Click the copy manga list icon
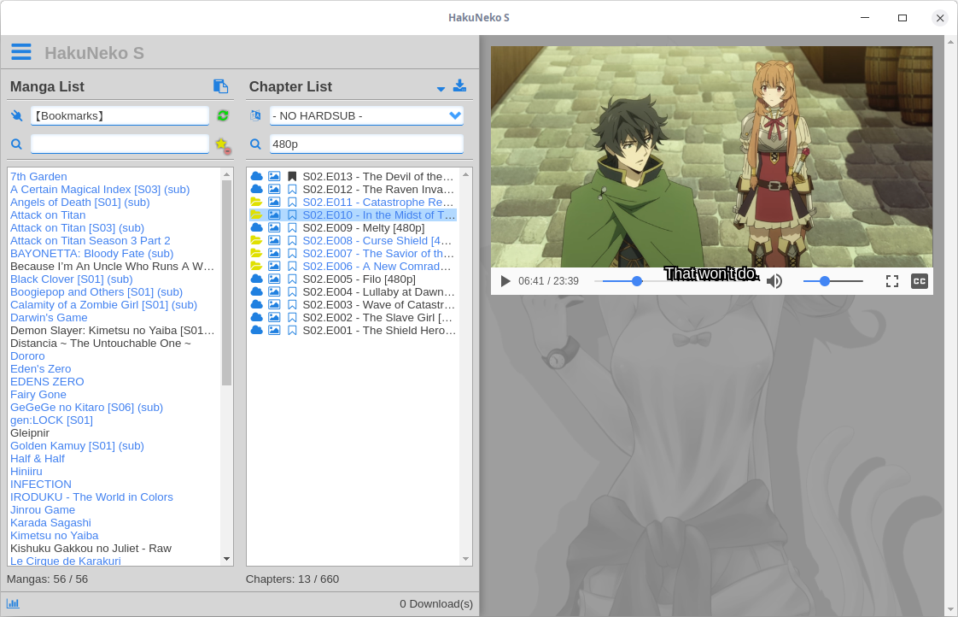Viewport: 958px width, 617px height. [221, 86]
